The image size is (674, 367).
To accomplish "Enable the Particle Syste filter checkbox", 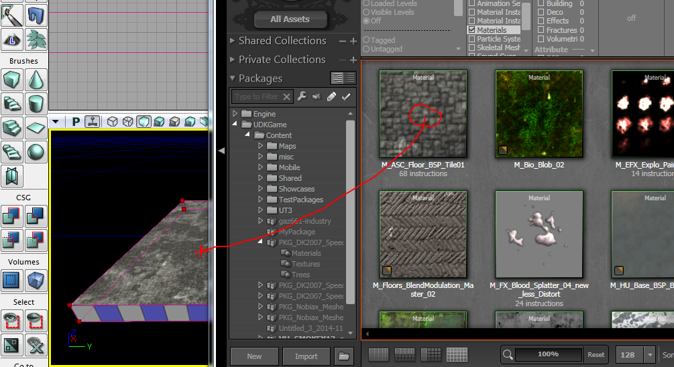I will (472, 39).
